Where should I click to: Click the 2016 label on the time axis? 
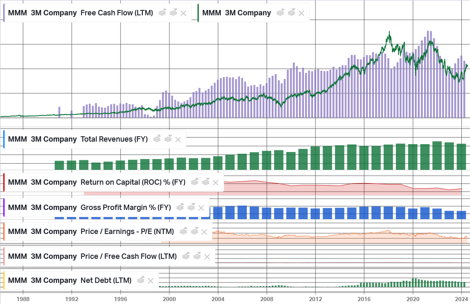pos(364,299)
